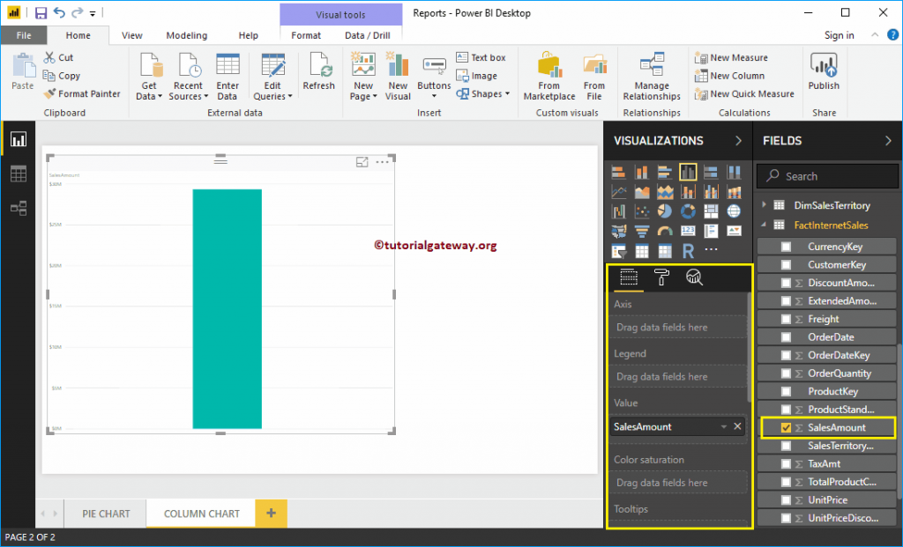The width and height of the screenshot is (903, 547).
Task: Add a new page with plus button
Action: point(272,513)
